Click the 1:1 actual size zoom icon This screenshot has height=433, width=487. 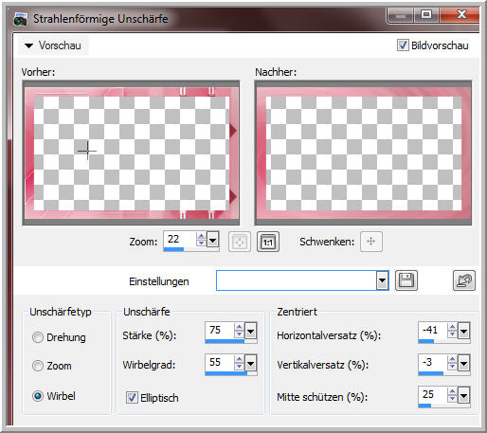coord(268,242)
